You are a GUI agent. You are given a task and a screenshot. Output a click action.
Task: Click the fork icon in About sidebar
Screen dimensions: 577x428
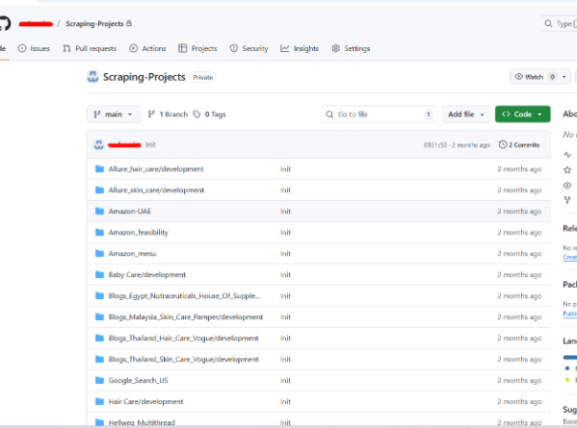click(567, 200)
